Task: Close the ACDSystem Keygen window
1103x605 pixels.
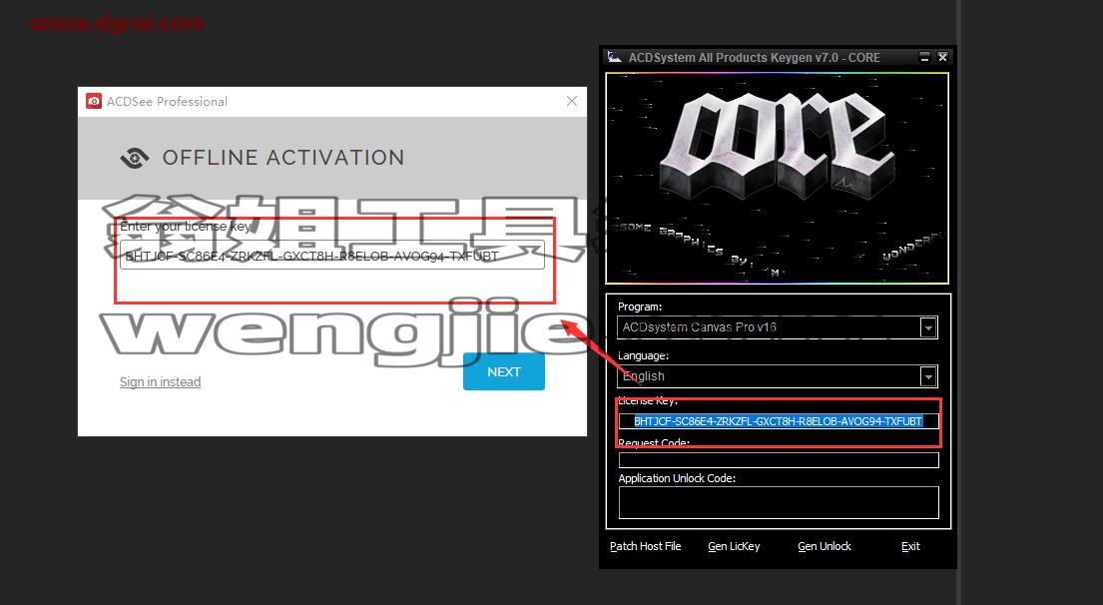Action: pyautogui.click(x=942, y=57)
